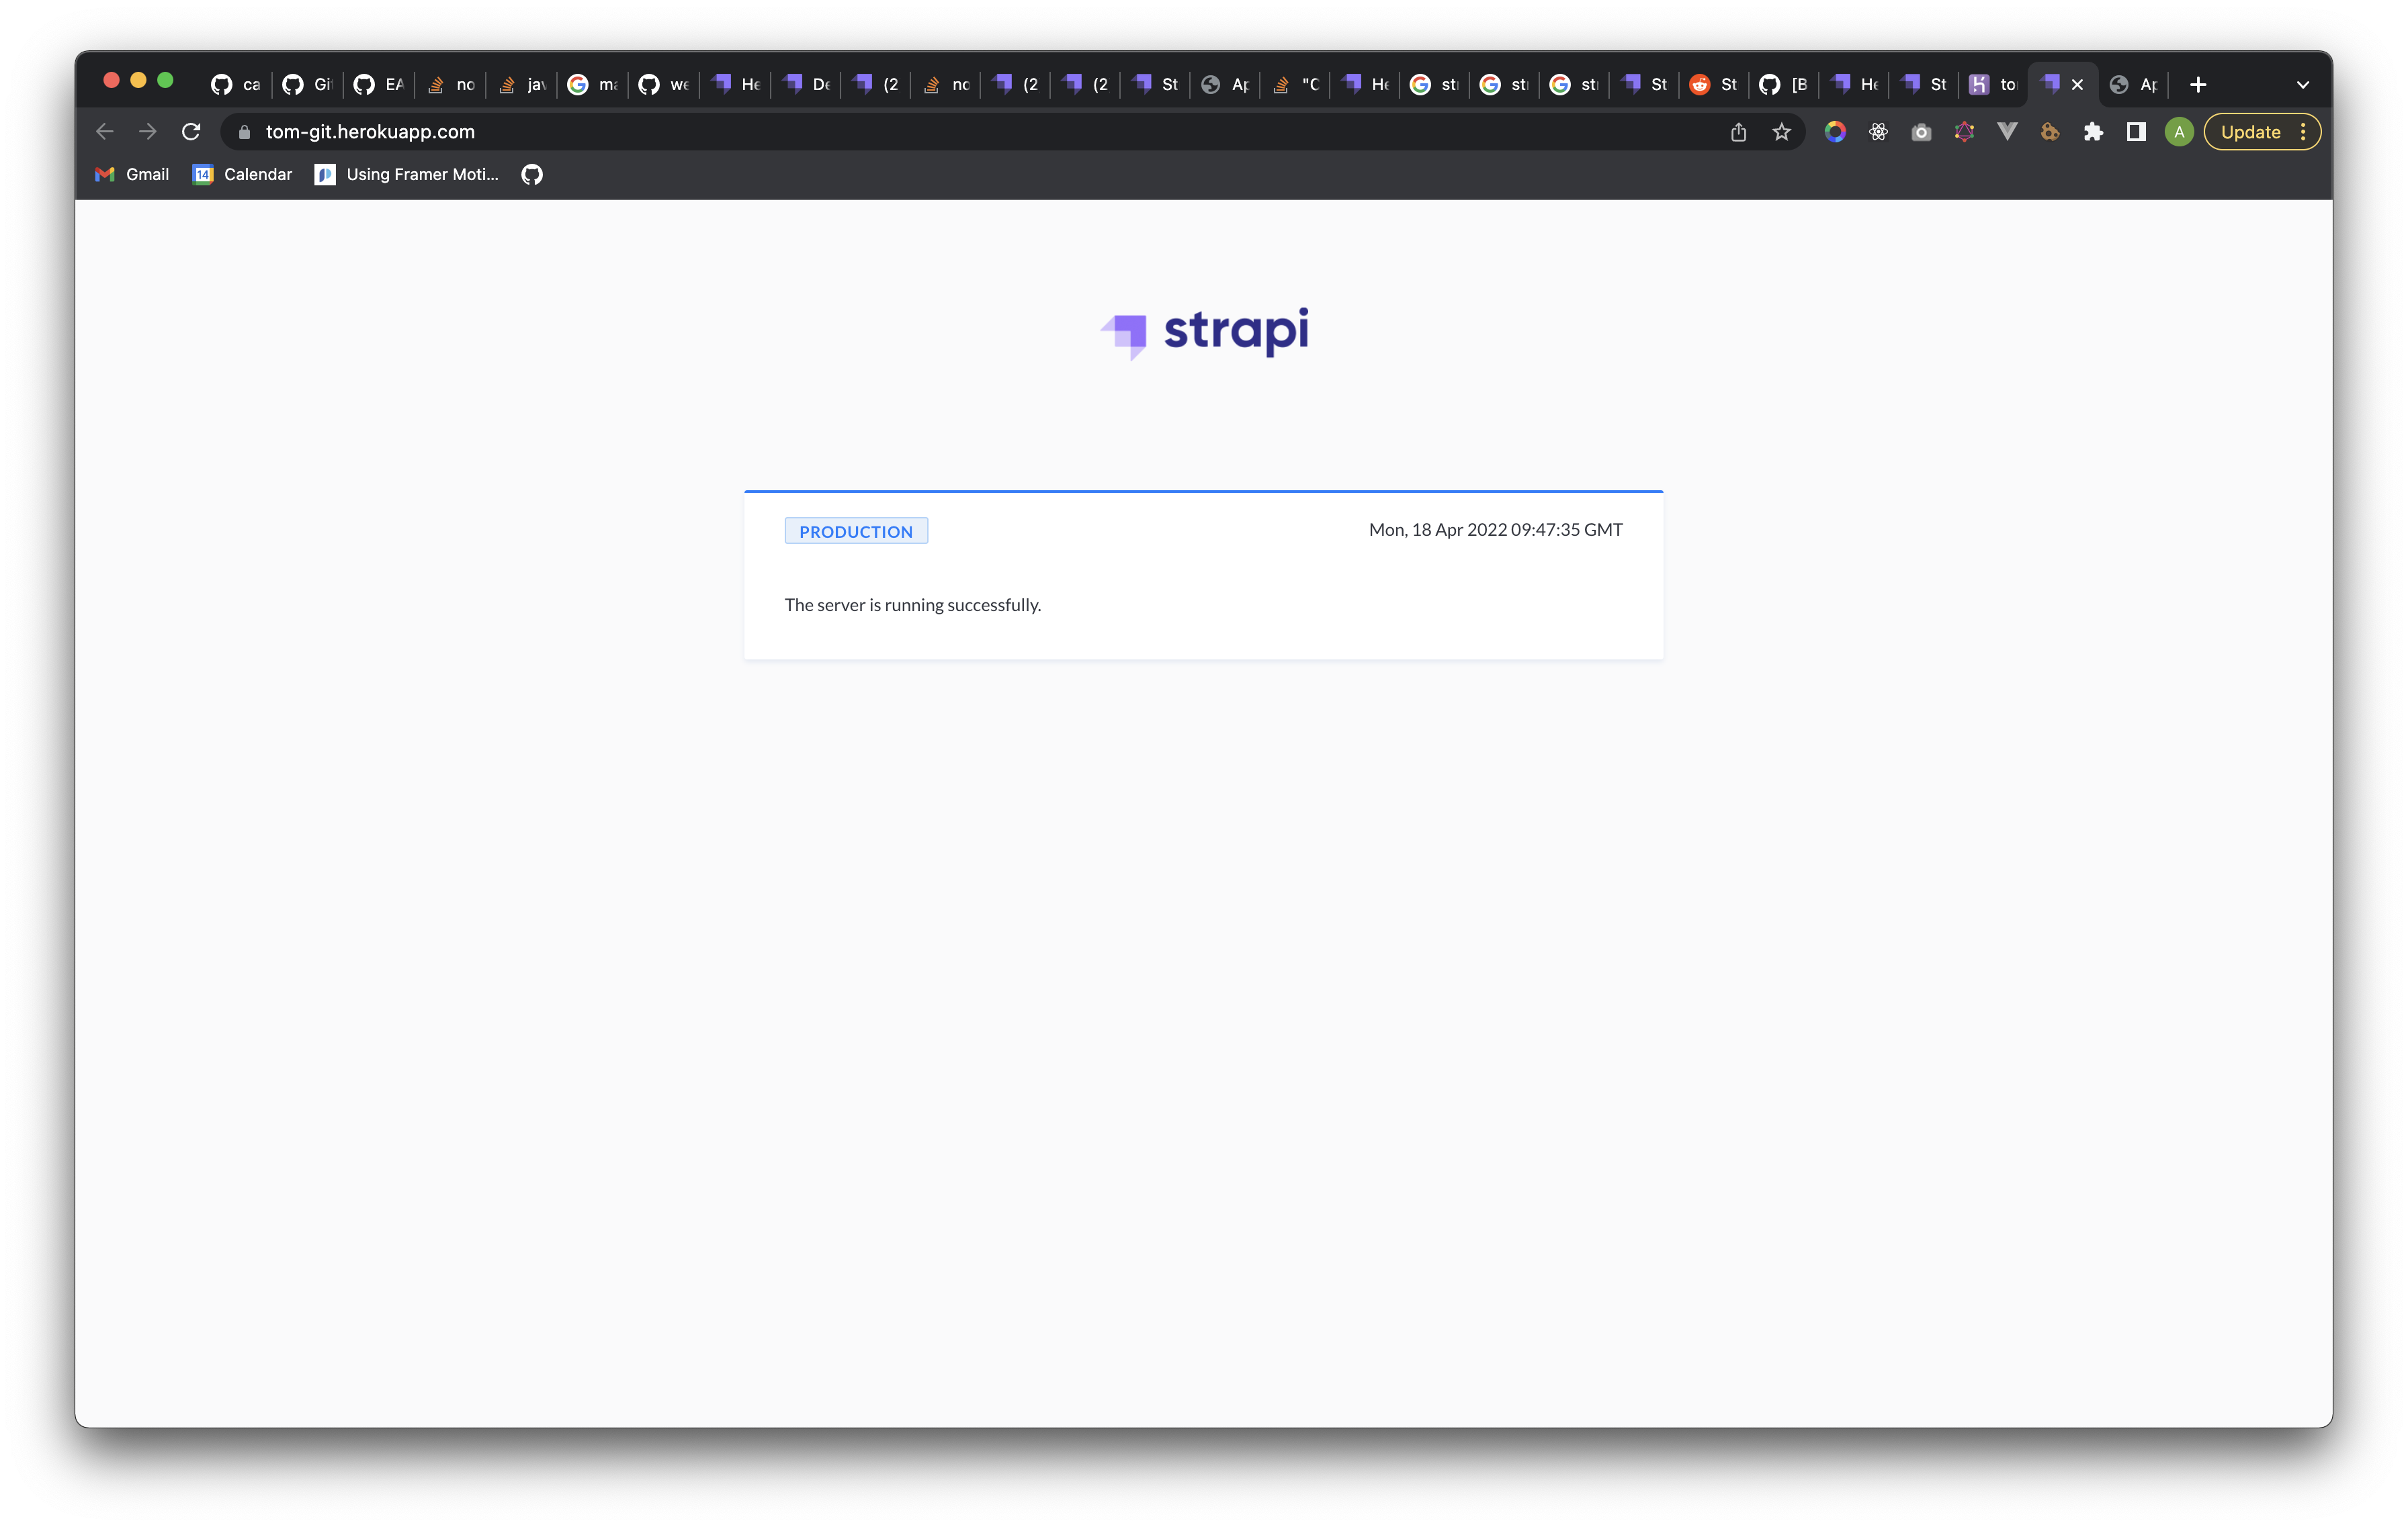
Task: Bookmark this page using the star icon
Action: (1781, 131)
